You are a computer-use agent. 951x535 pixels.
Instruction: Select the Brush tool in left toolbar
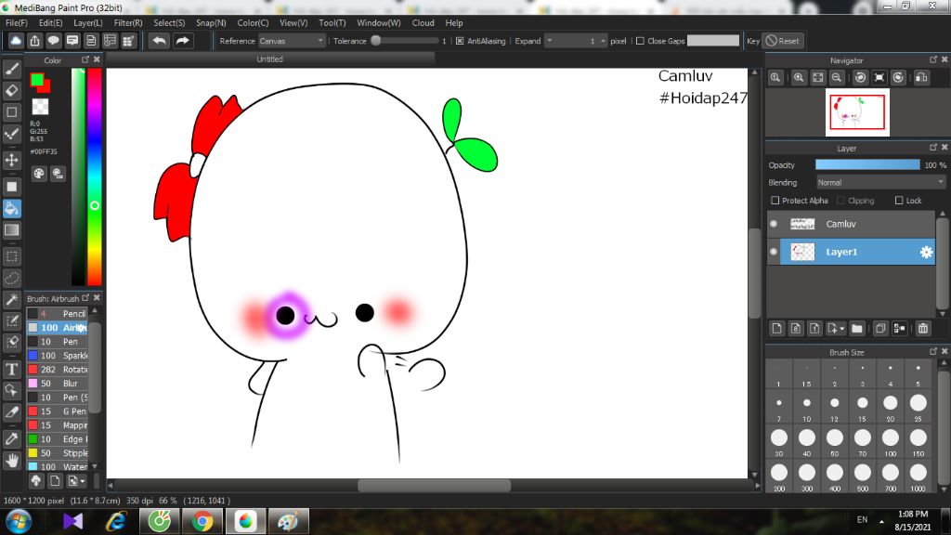[x=12, y=69]
